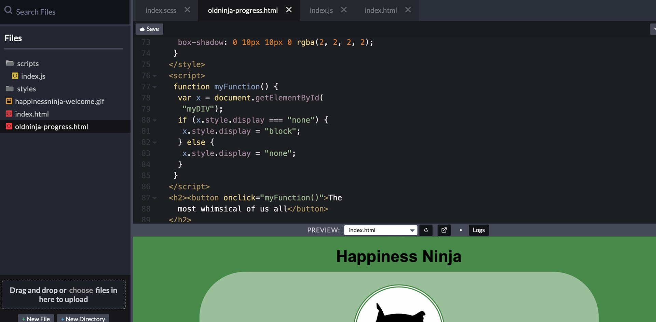Create a New File
The height and width of the screenshot is (322, 656).
[36, 319]
